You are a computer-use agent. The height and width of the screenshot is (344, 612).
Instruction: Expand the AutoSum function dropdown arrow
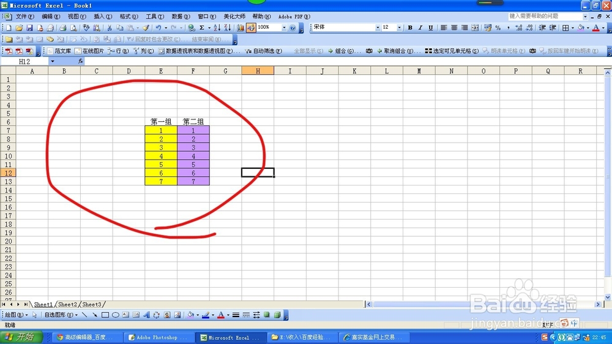(x=209, y=28)
